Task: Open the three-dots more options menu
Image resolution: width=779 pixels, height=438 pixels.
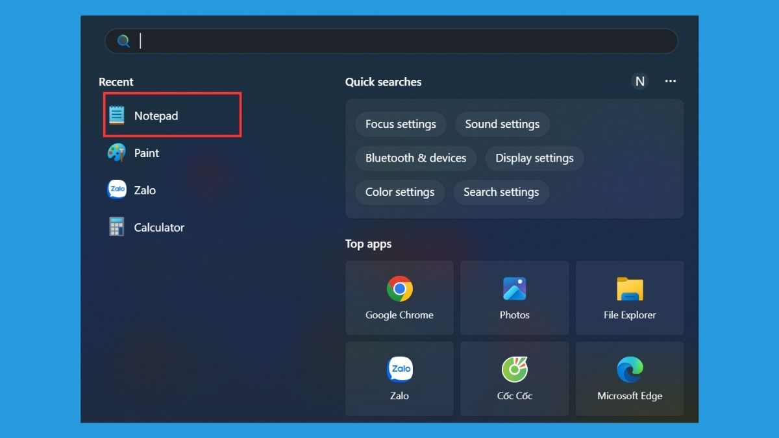Action: coord(671,81)
